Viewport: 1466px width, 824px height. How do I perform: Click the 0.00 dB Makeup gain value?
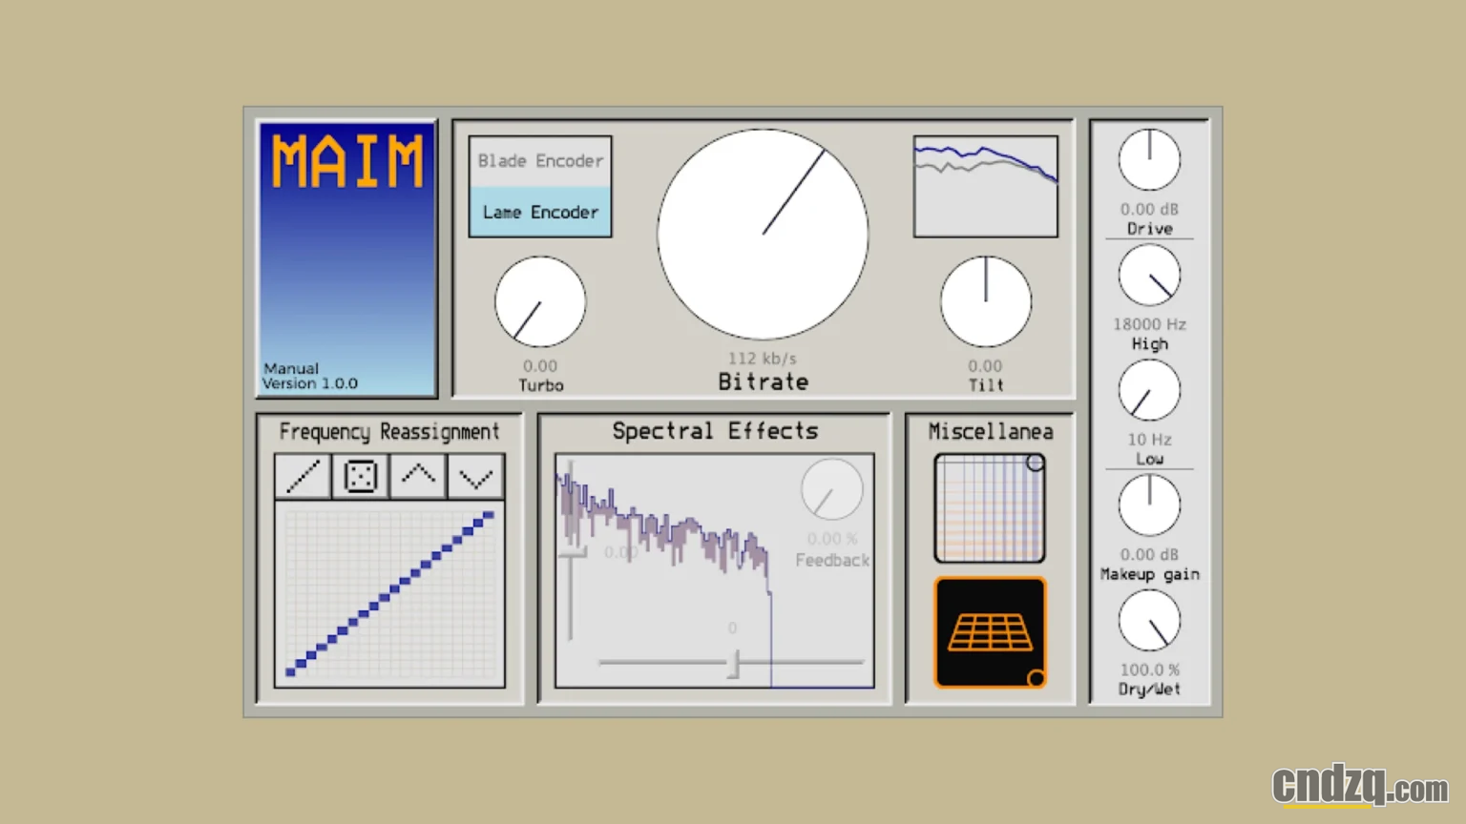1149,554
